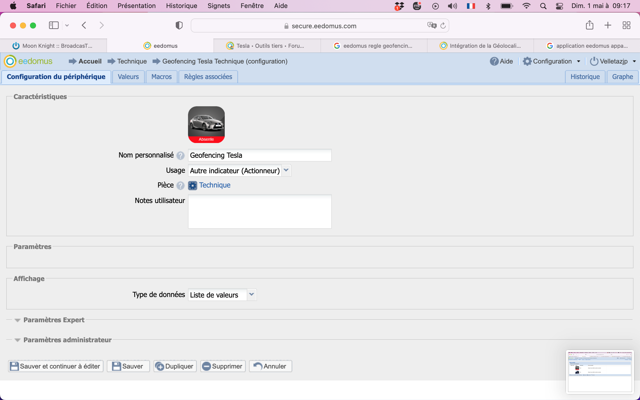Open the Usage dropdown arrow
This screenshot has width=640, height=400.
[x=286, y=170]
